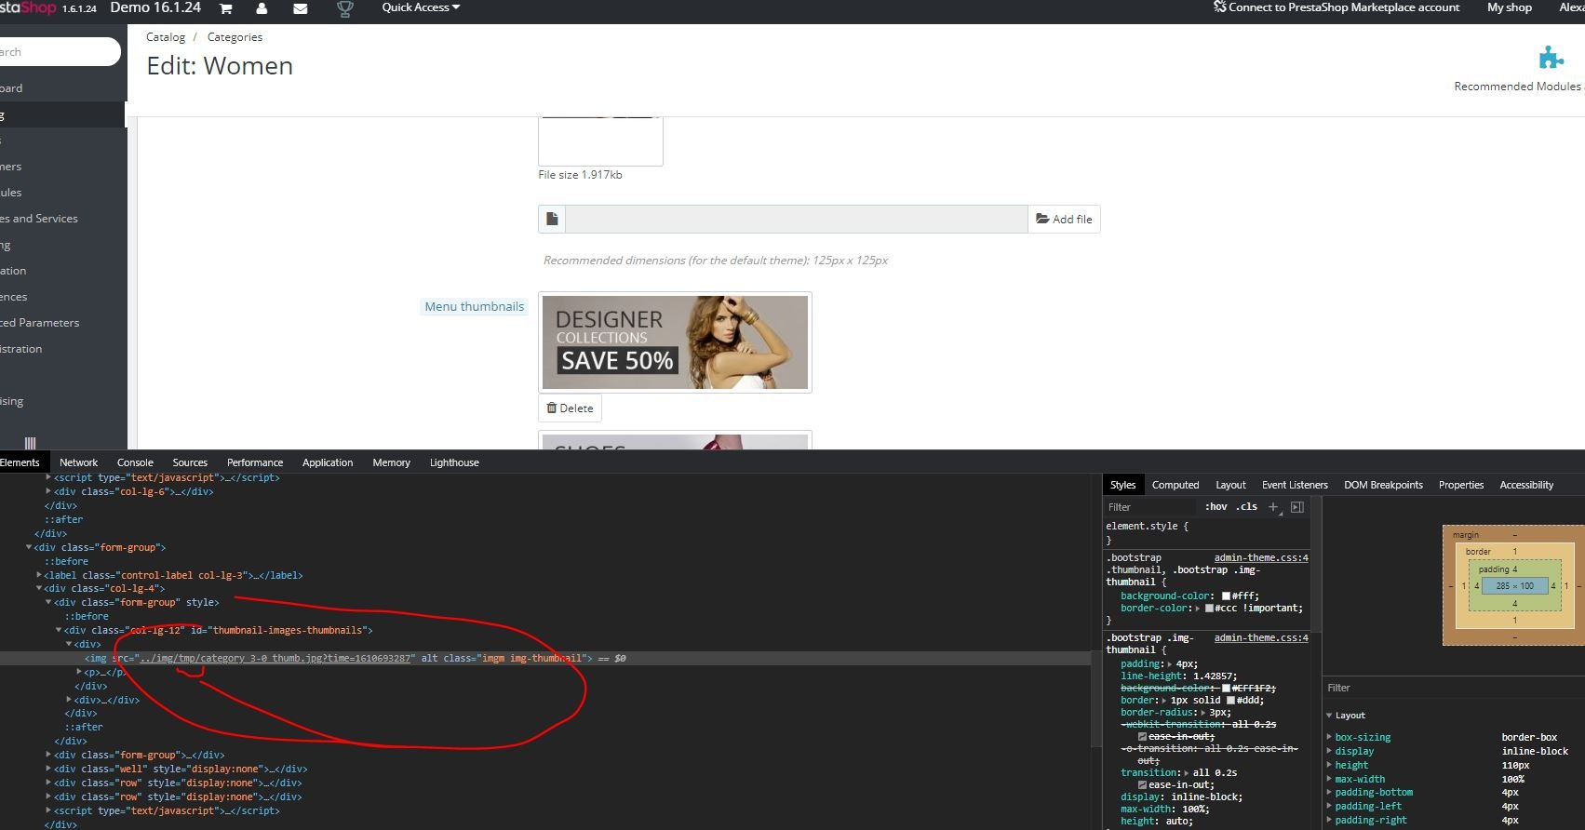
Task: Open first admin-theme.css:4 source link
Action: (1261, 557)
